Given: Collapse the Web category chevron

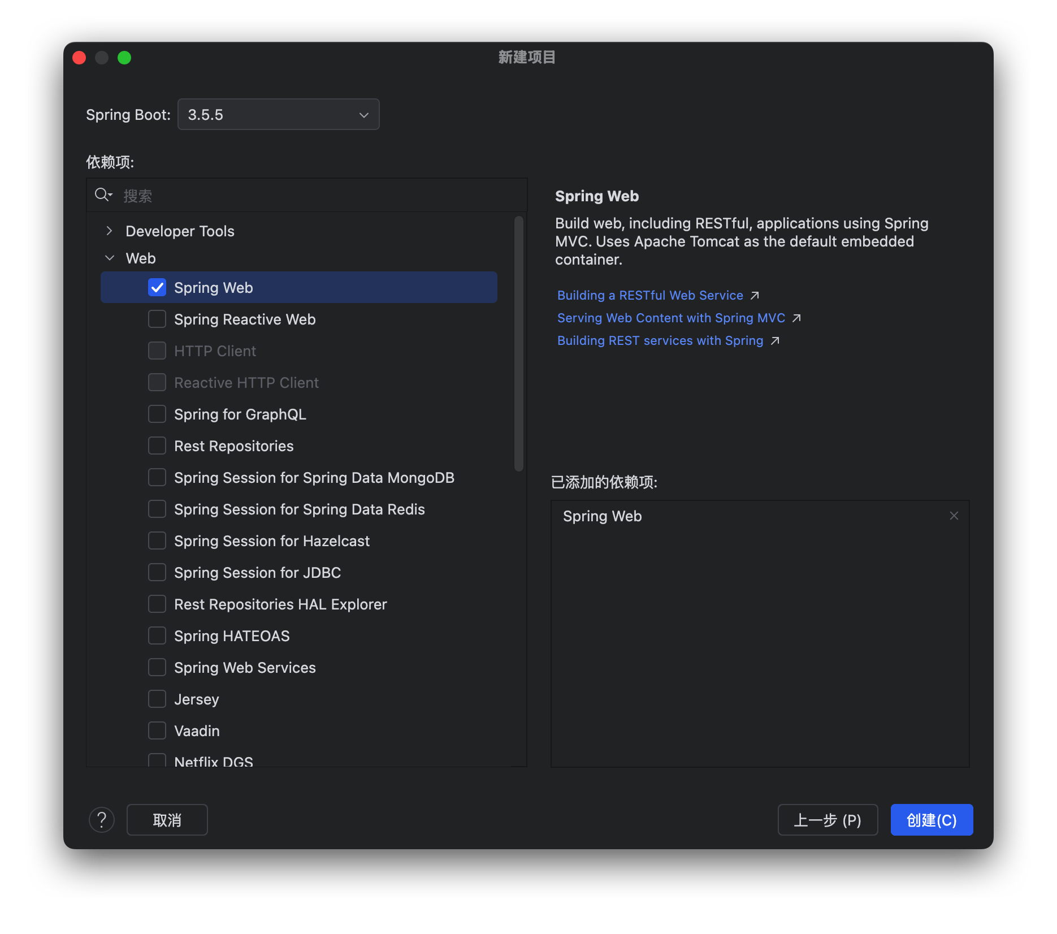Looking at the screenshot, I should [x=110, y=258].
